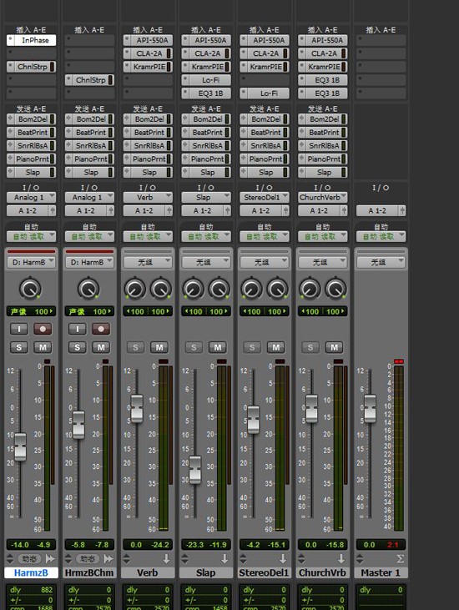Image resolution: width=459 pixels, height=610 pixels.
Task: Click output window arrow icon on Verb
Action: 166,558
